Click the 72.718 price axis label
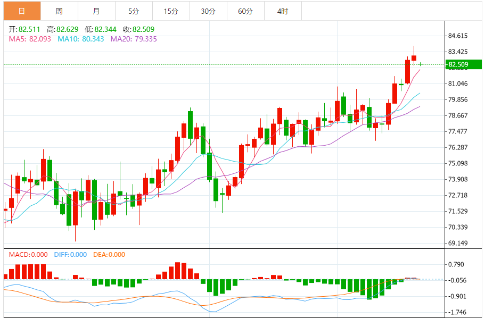 click(x=458, y=195)
